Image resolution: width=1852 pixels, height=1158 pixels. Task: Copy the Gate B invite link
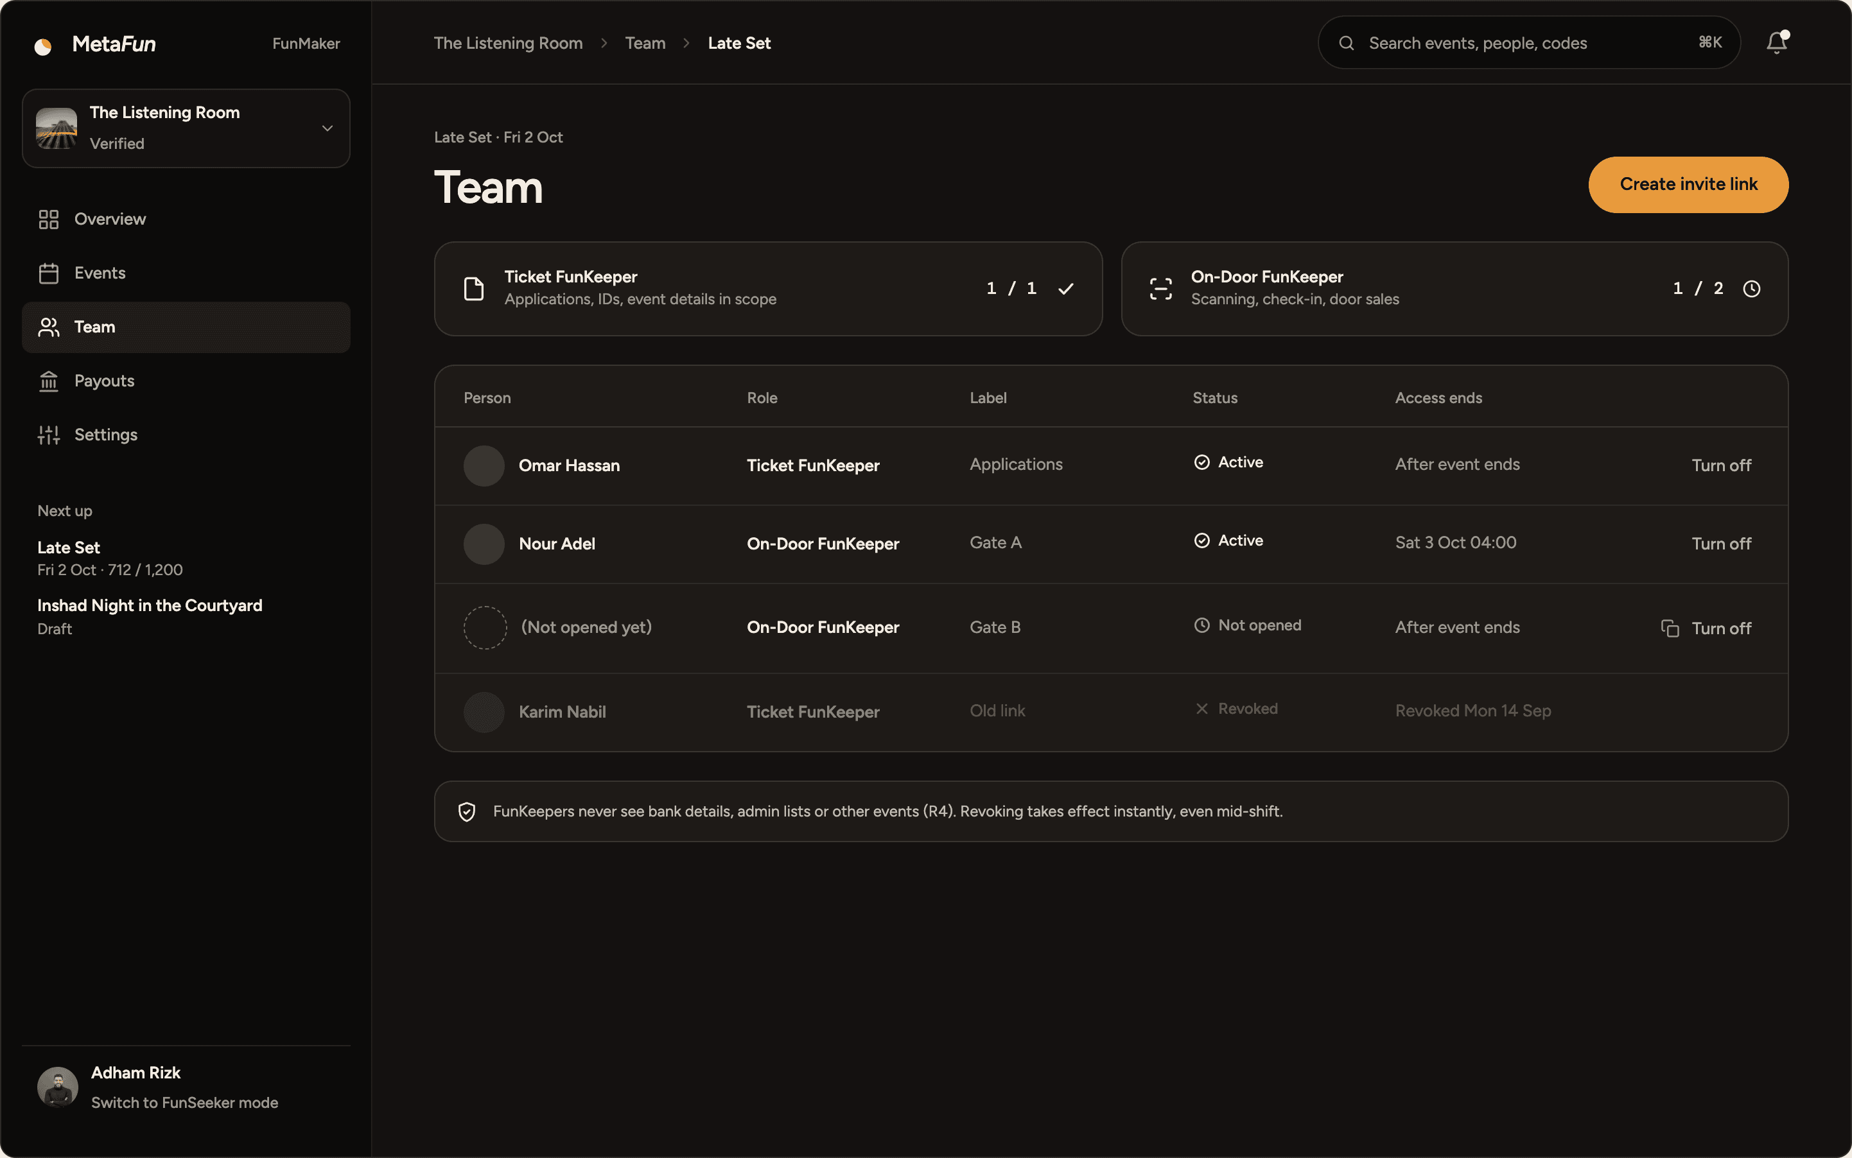point(1670,628)
